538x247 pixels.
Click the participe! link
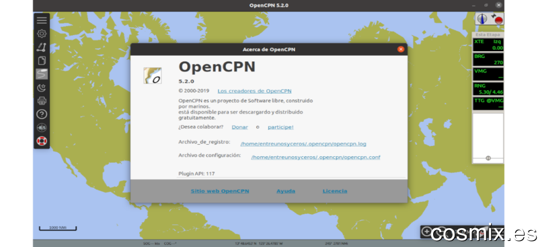[280, 127]
